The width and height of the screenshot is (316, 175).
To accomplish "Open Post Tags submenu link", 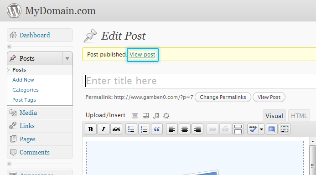I will tap(24, 100).
